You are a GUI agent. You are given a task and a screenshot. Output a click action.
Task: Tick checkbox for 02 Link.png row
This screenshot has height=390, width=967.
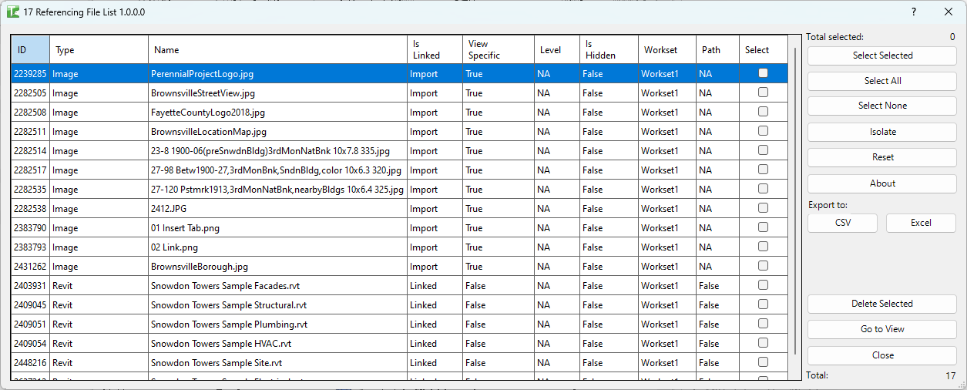tap(763, 247)
